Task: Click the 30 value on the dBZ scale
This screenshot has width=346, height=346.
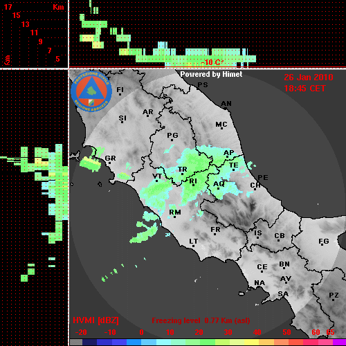Action: 228,332
